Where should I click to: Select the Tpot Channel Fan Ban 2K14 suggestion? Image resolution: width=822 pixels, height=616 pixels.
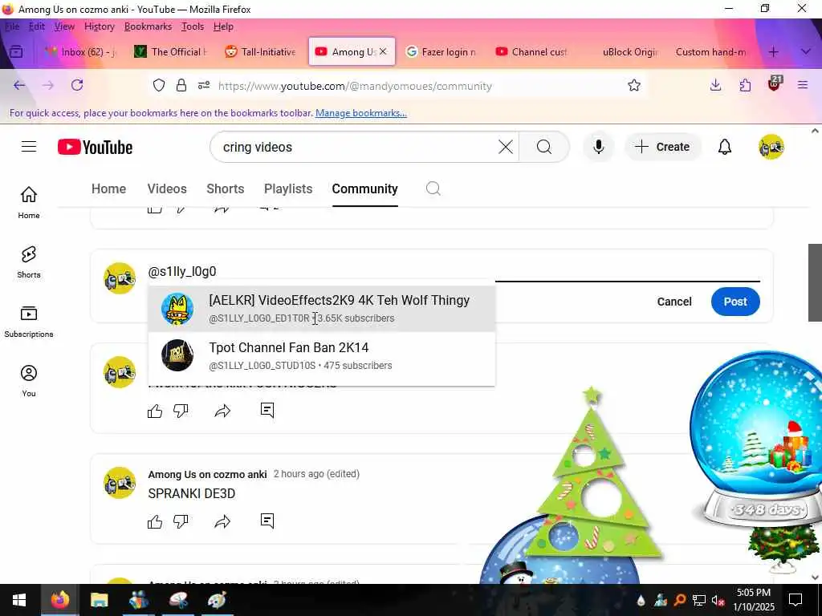321,355
